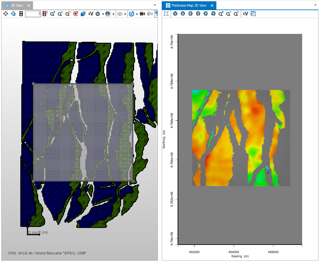
Task: Open the dropdown arrow beside the eye icon
Action: click(125, 14)
